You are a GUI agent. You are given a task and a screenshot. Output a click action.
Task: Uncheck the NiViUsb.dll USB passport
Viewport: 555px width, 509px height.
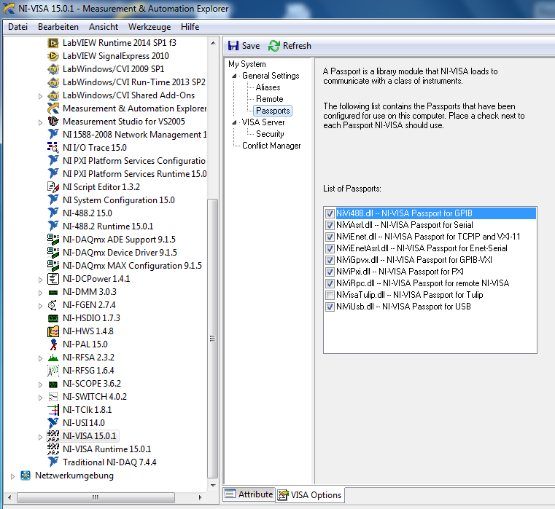click(330, 307)
